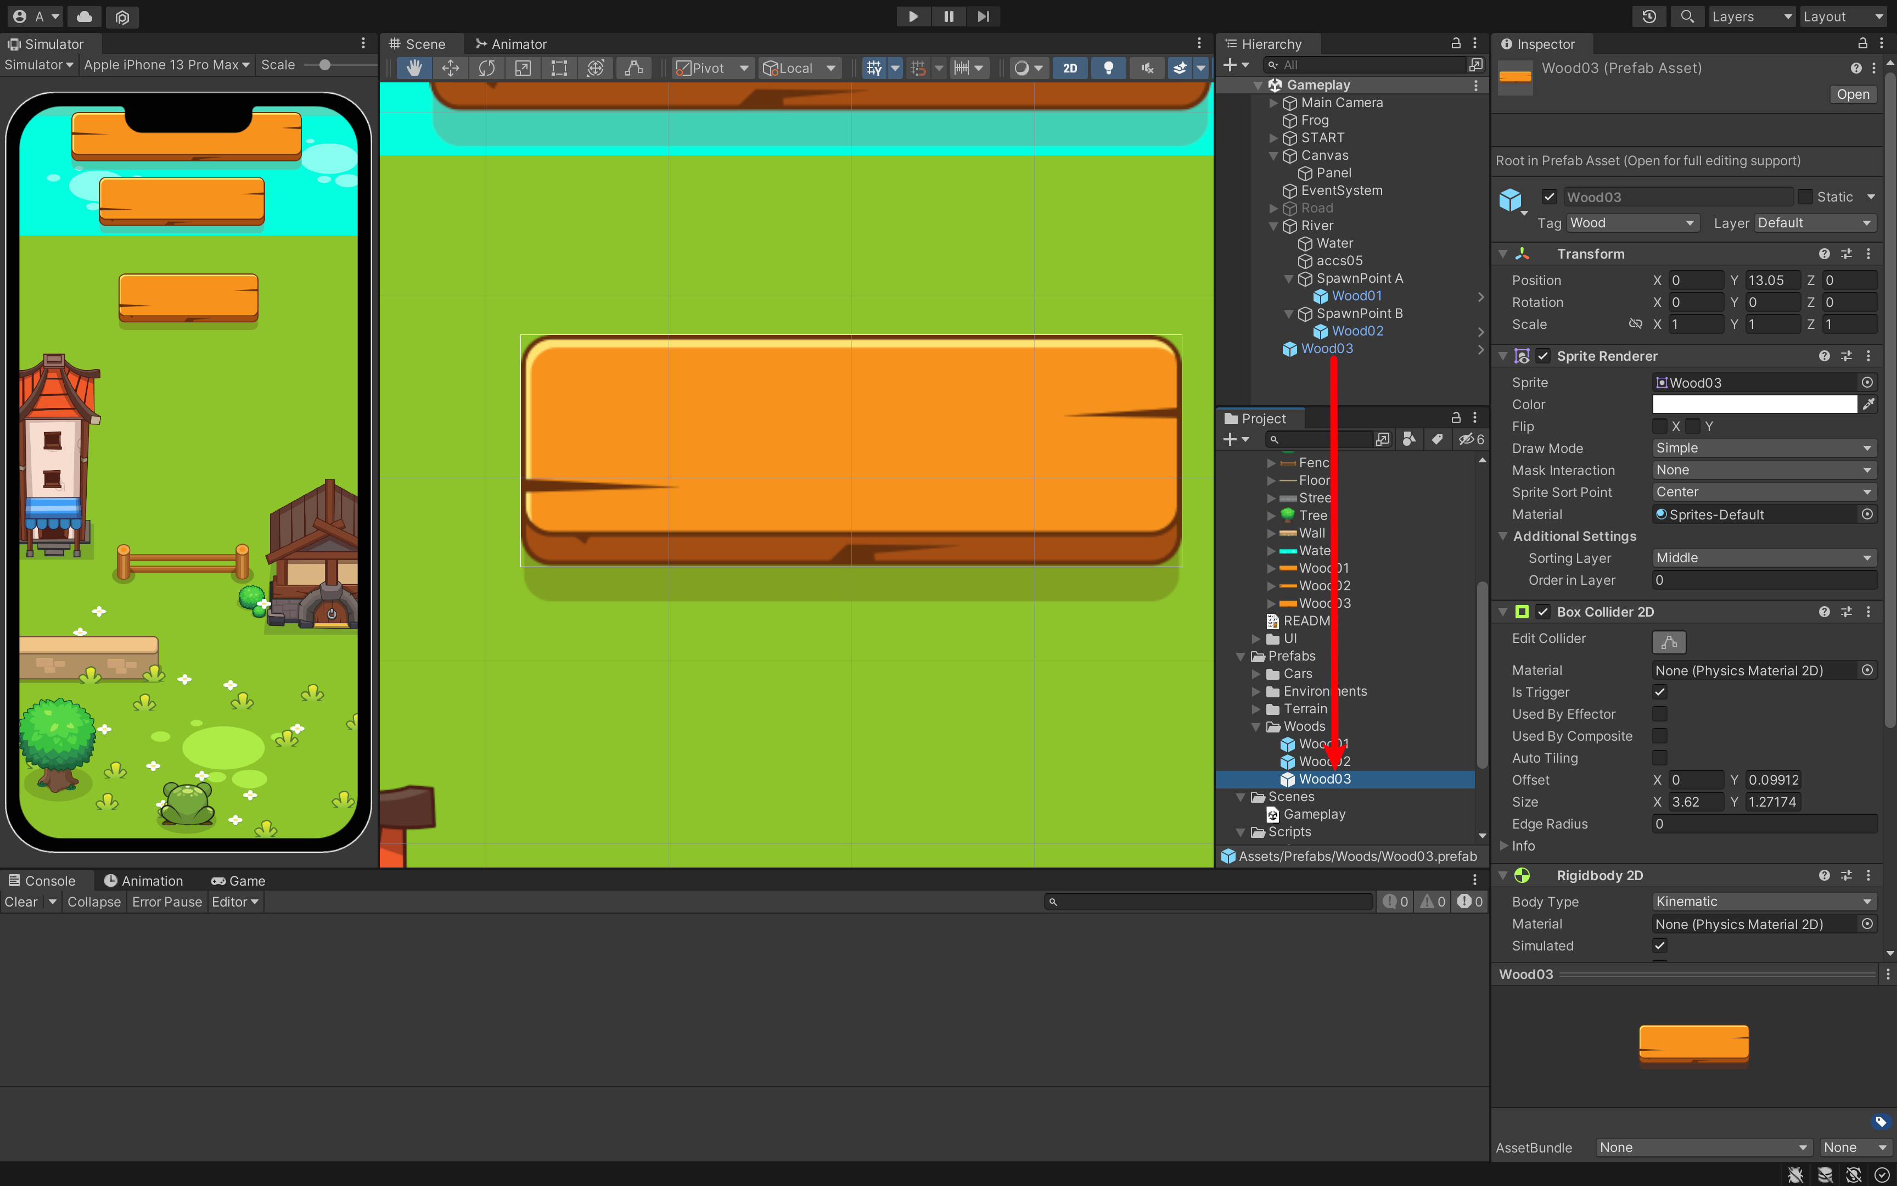This screenshot has height=1186, width=1897.
Task: Click the Open prefab button
Action: click(1853, 94)
